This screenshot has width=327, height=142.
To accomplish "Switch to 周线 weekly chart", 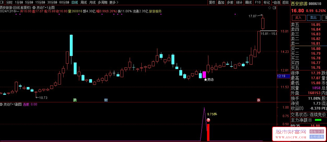I will pos(83,2).
